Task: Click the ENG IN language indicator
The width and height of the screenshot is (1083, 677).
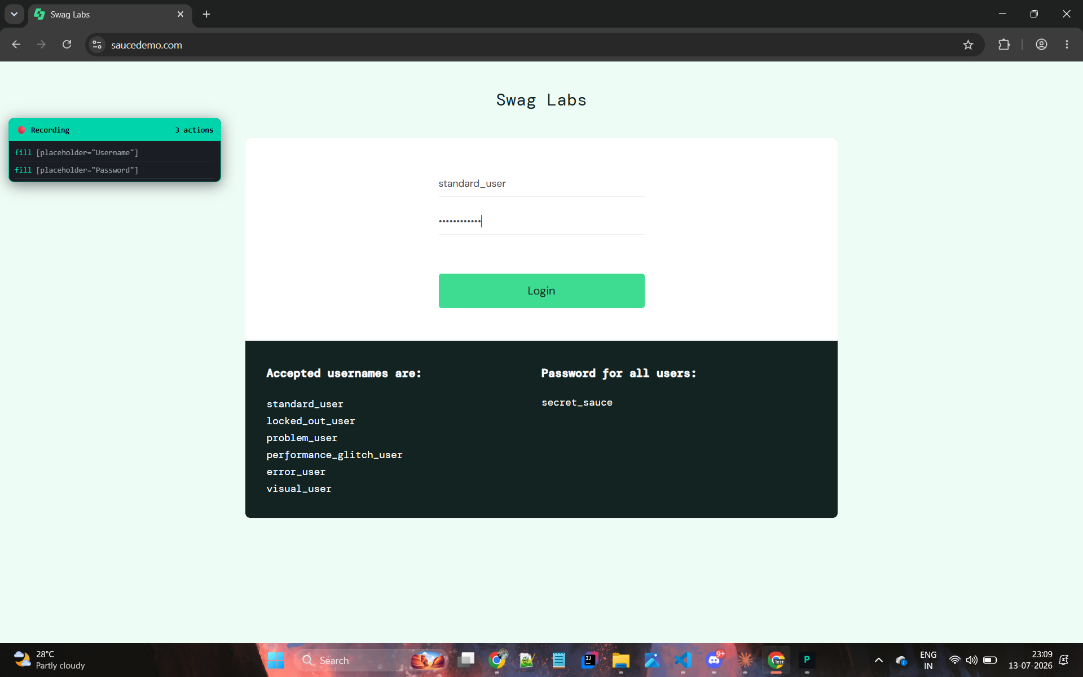Action: (x=928, y=660)
